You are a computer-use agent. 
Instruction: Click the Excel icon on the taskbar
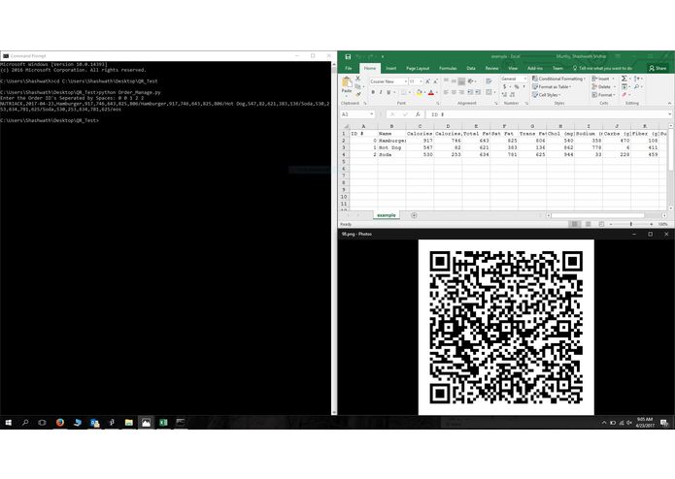pyautogui.click(x=163, y=423)
